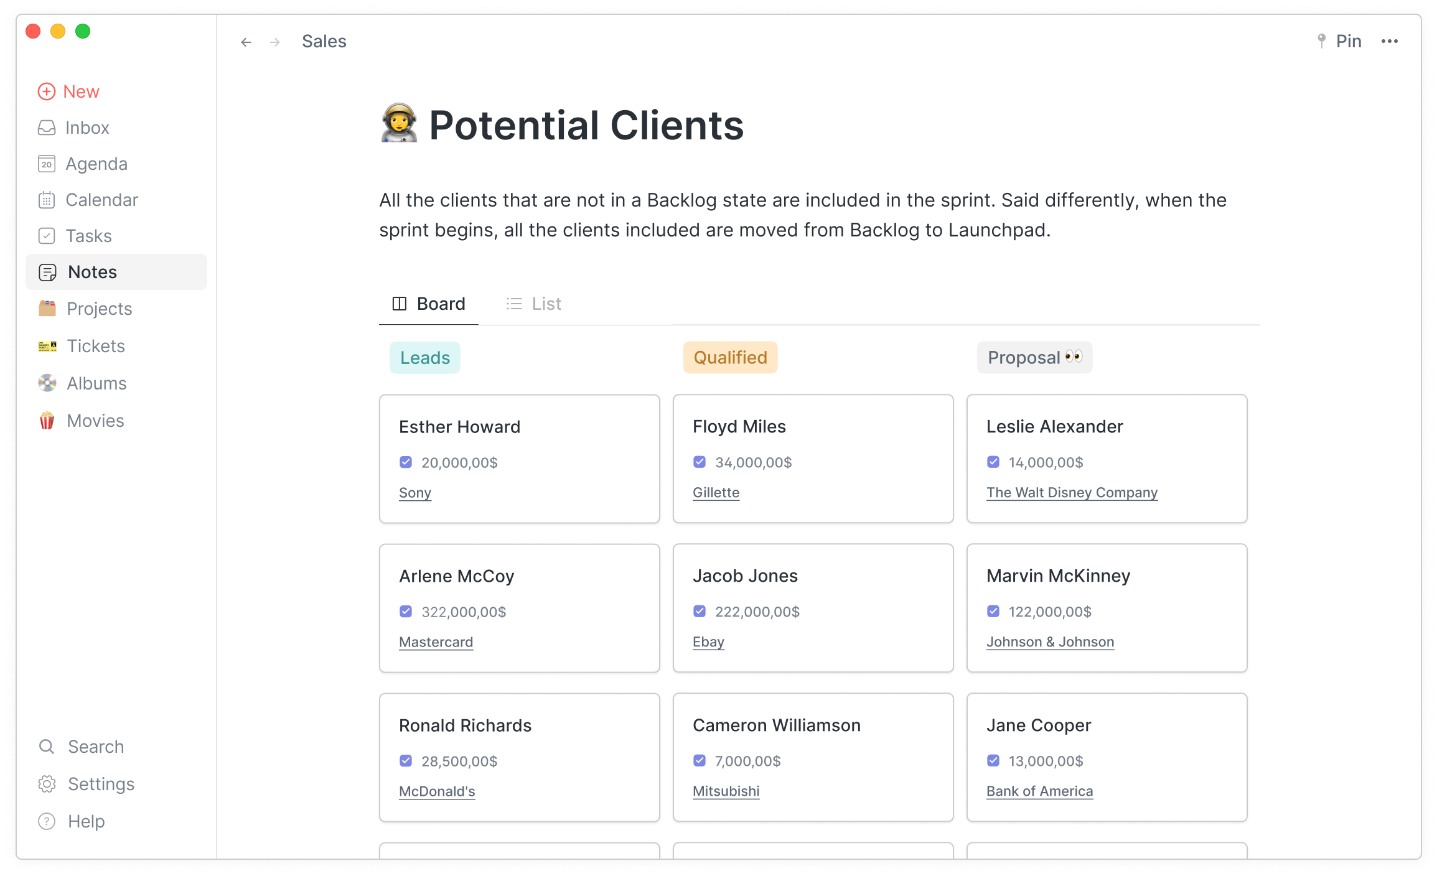Click the teal Leads status tag

424,358
